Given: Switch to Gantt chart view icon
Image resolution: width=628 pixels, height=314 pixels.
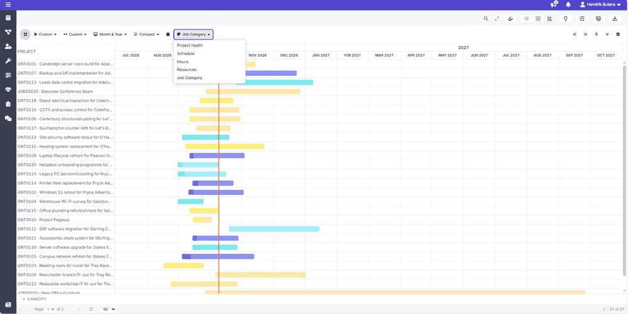Looking at the screenshot, I should point(549,18).
